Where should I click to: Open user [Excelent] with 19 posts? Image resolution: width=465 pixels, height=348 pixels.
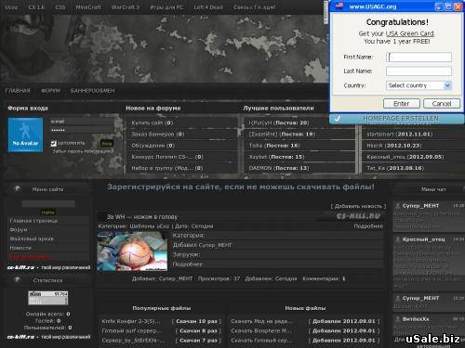[282, 134]
